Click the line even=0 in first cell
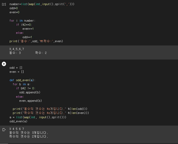The height and width of the screenshot is (144, 178). pos(14,12)
